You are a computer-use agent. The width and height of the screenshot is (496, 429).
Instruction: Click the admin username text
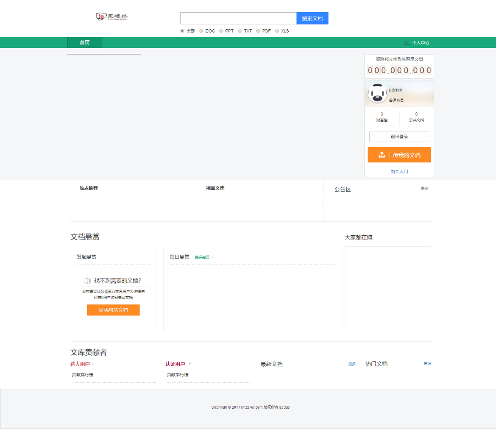[x=395, y=90]
